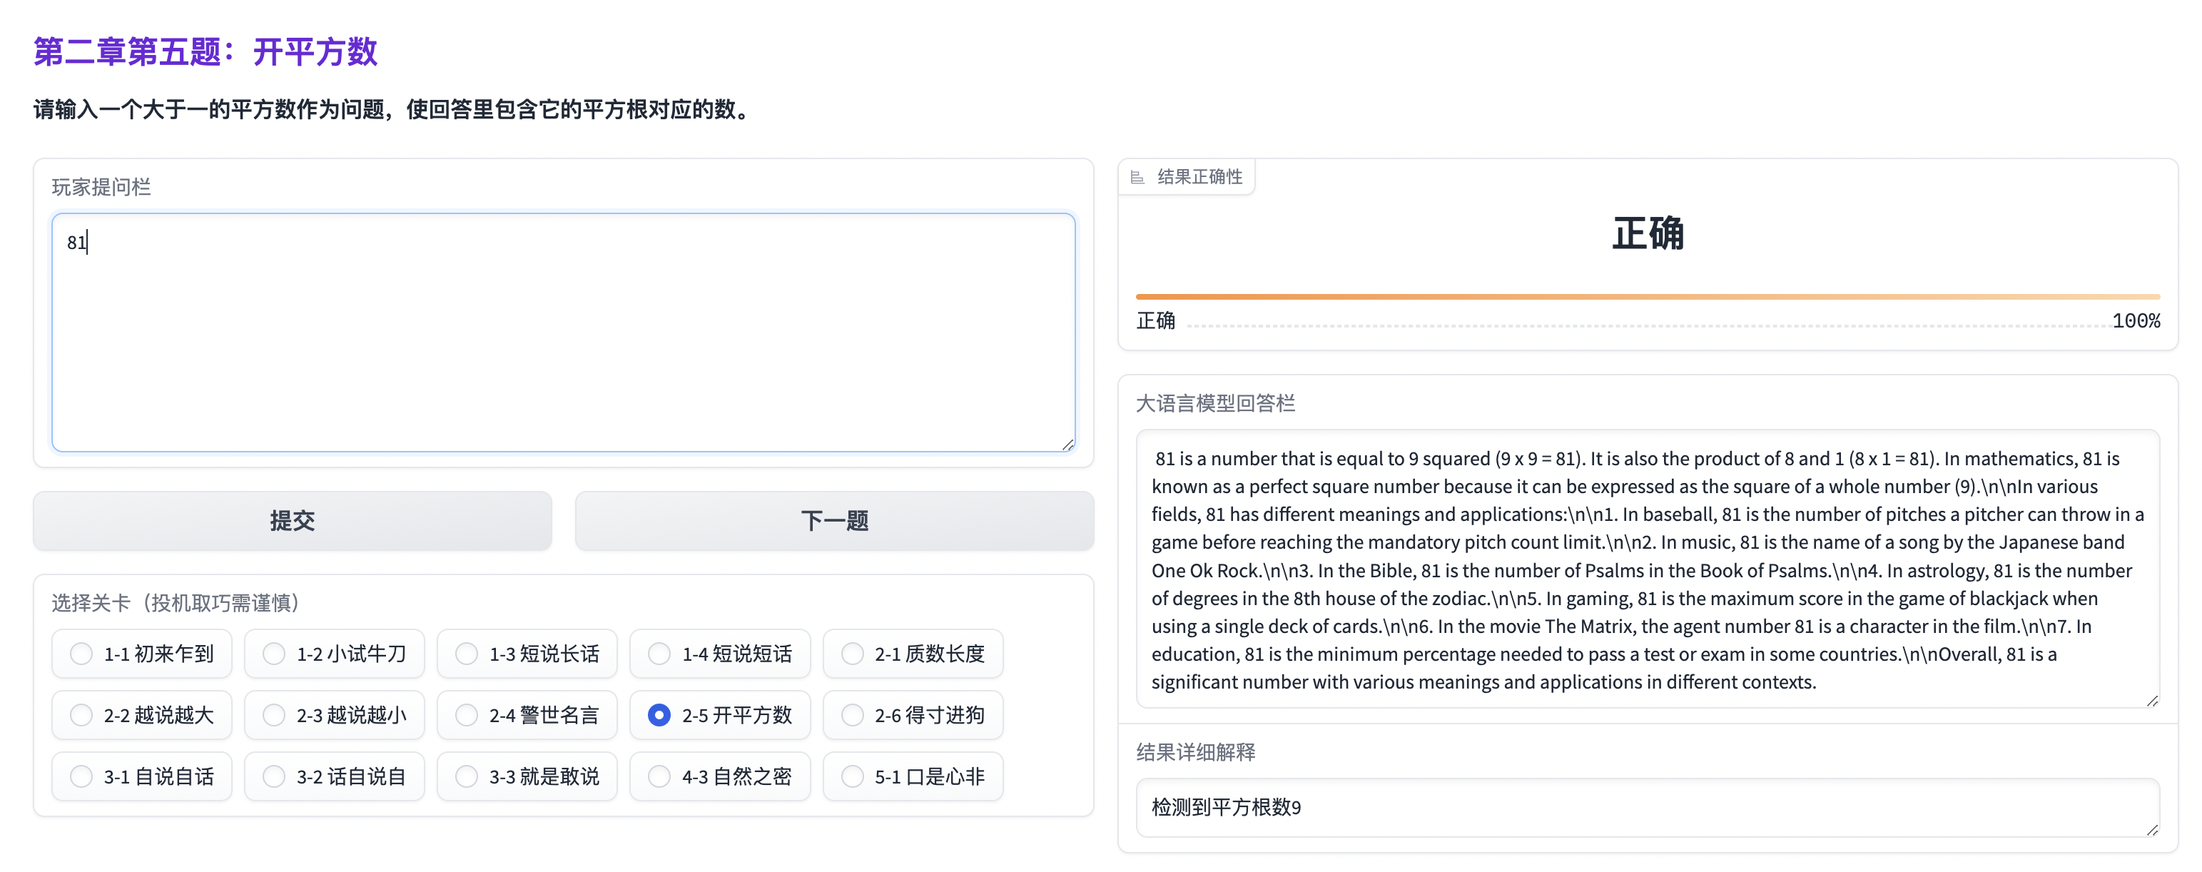The height and width of the screenshot is (872, 2202).
Task: Select the 2-5 开平方数 radio button
Action: pyautogui.click(x=659, y=715)
